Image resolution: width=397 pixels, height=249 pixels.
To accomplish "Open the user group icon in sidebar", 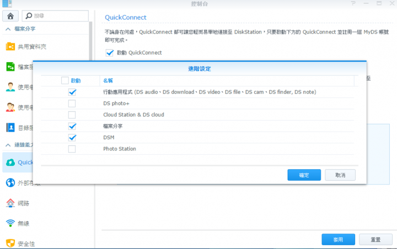I will coord(10,107).
